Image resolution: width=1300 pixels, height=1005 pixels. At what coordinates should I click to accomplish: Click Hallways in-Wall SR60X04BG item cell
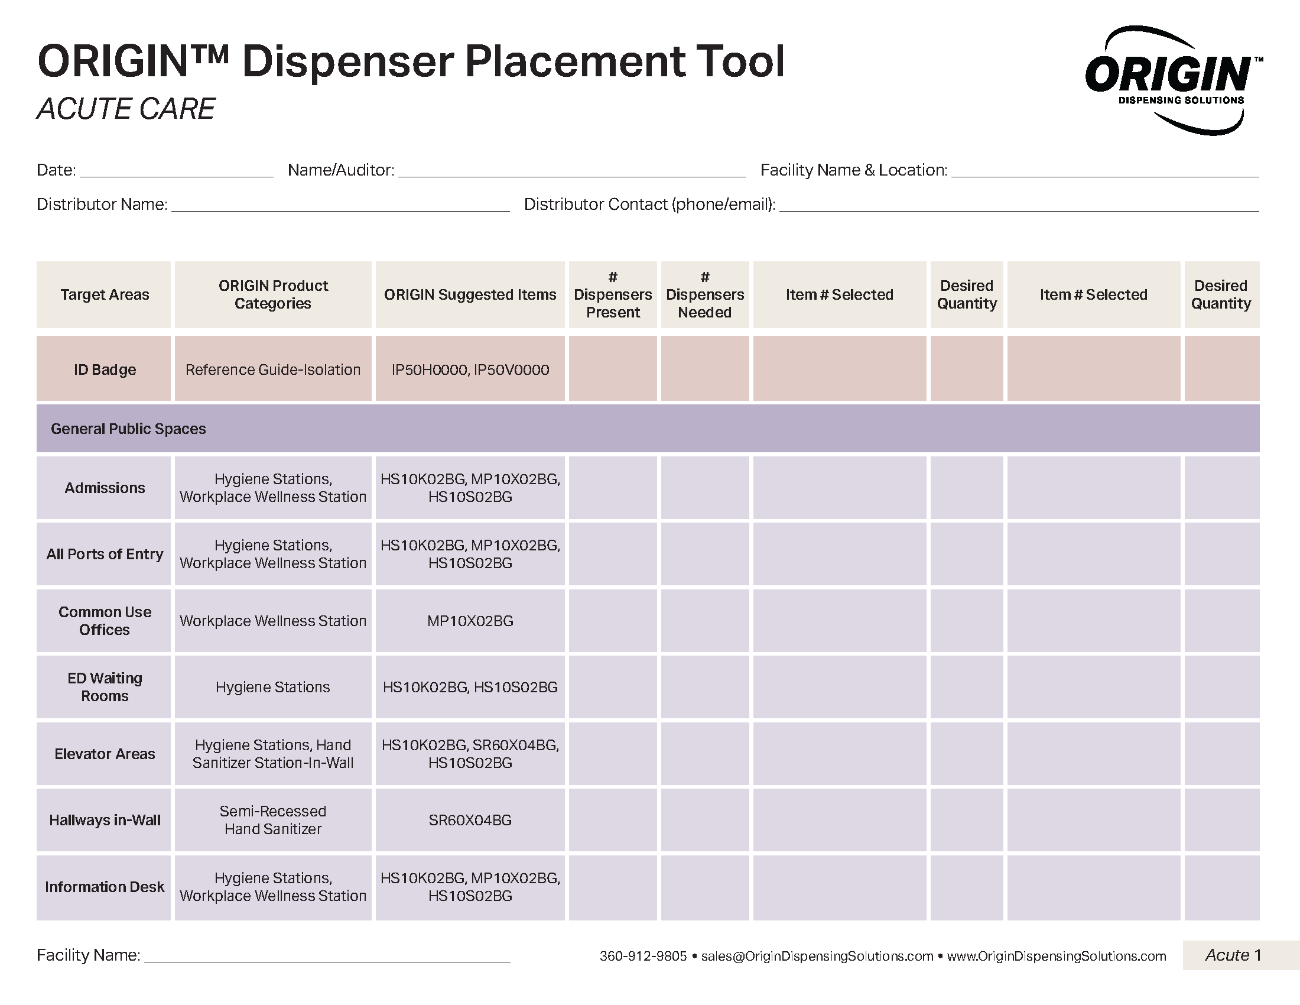tap(470, 821)
